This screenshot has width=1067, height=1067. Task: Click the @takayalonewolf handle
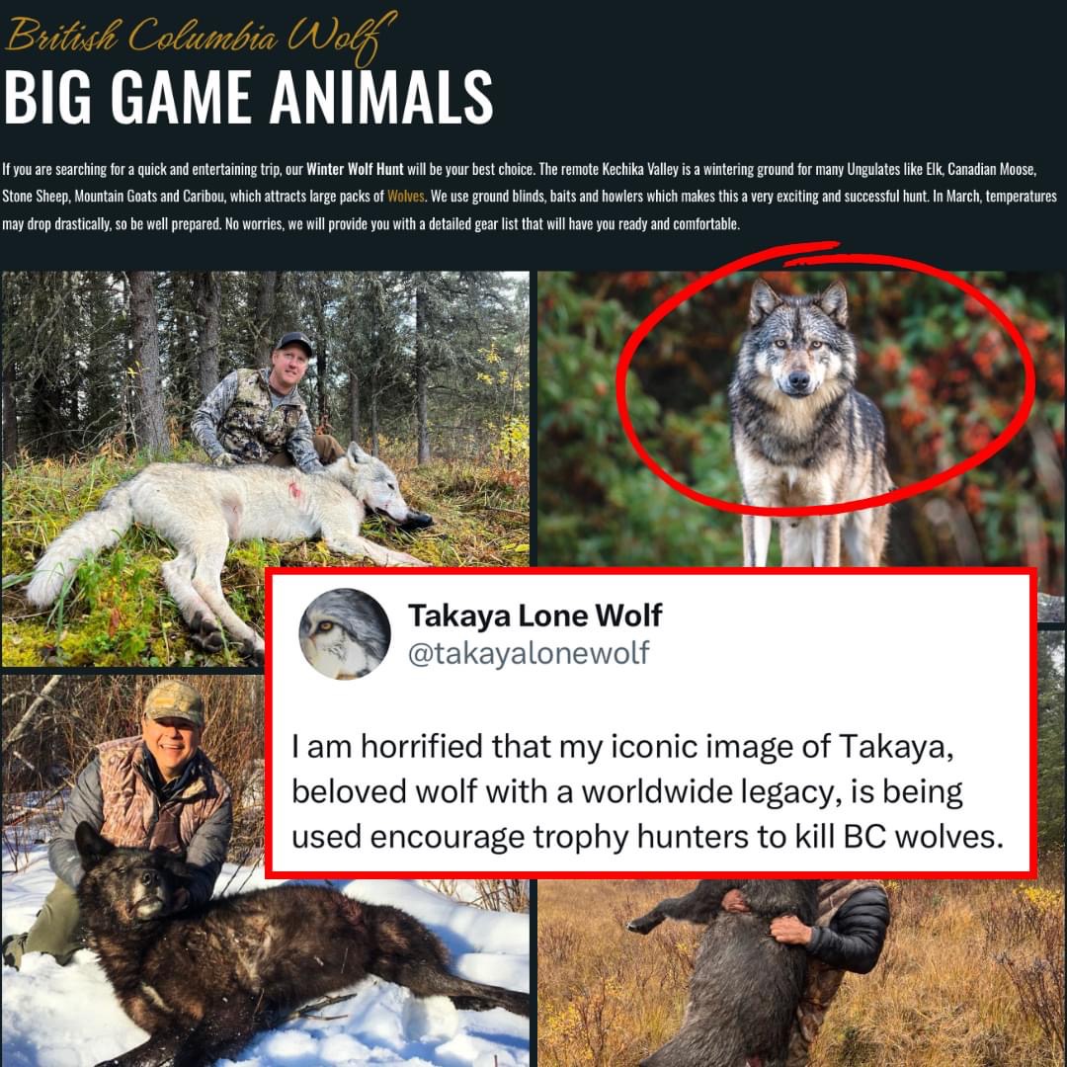(529, 653)
